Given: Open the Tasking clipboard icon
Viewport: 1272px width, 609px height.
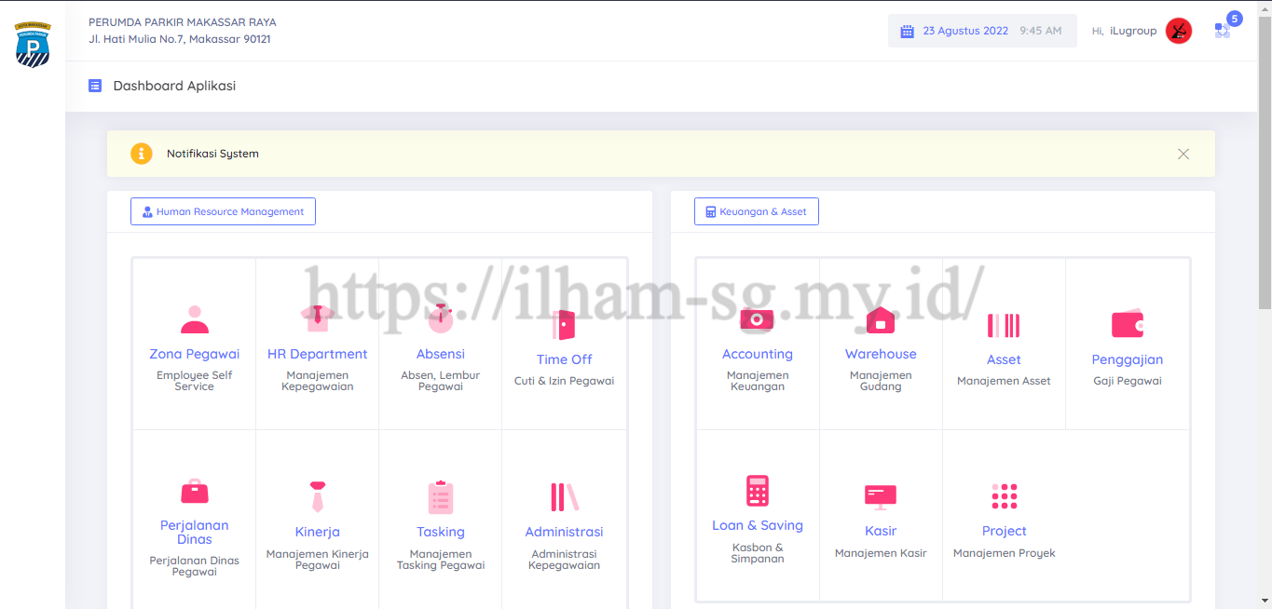Looking at the screenshot, I should pyautogui.click(x=440, y=497).
